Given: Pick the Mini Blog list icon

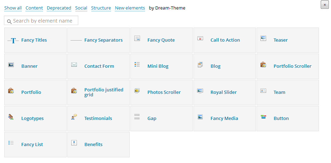Looking at the screenshot, I should click(137, 65).
